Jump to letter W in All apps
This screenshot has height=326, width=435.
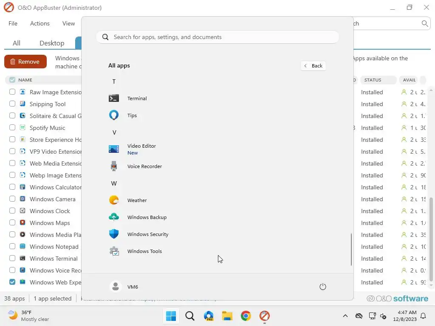(x=114, y=183)
